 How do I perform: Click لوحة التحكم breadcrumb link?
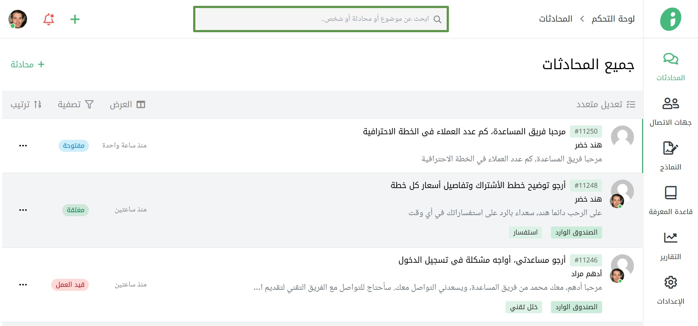coord(613,19)
